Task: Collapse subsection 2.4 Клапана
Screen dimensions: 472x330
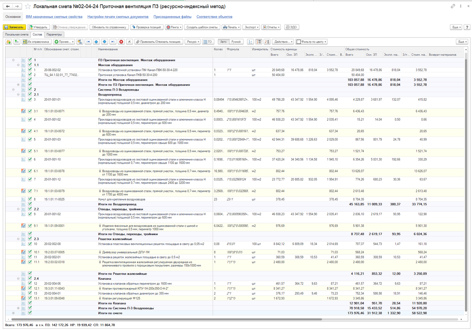Action: pyautogui.click(x=18, y=278)
